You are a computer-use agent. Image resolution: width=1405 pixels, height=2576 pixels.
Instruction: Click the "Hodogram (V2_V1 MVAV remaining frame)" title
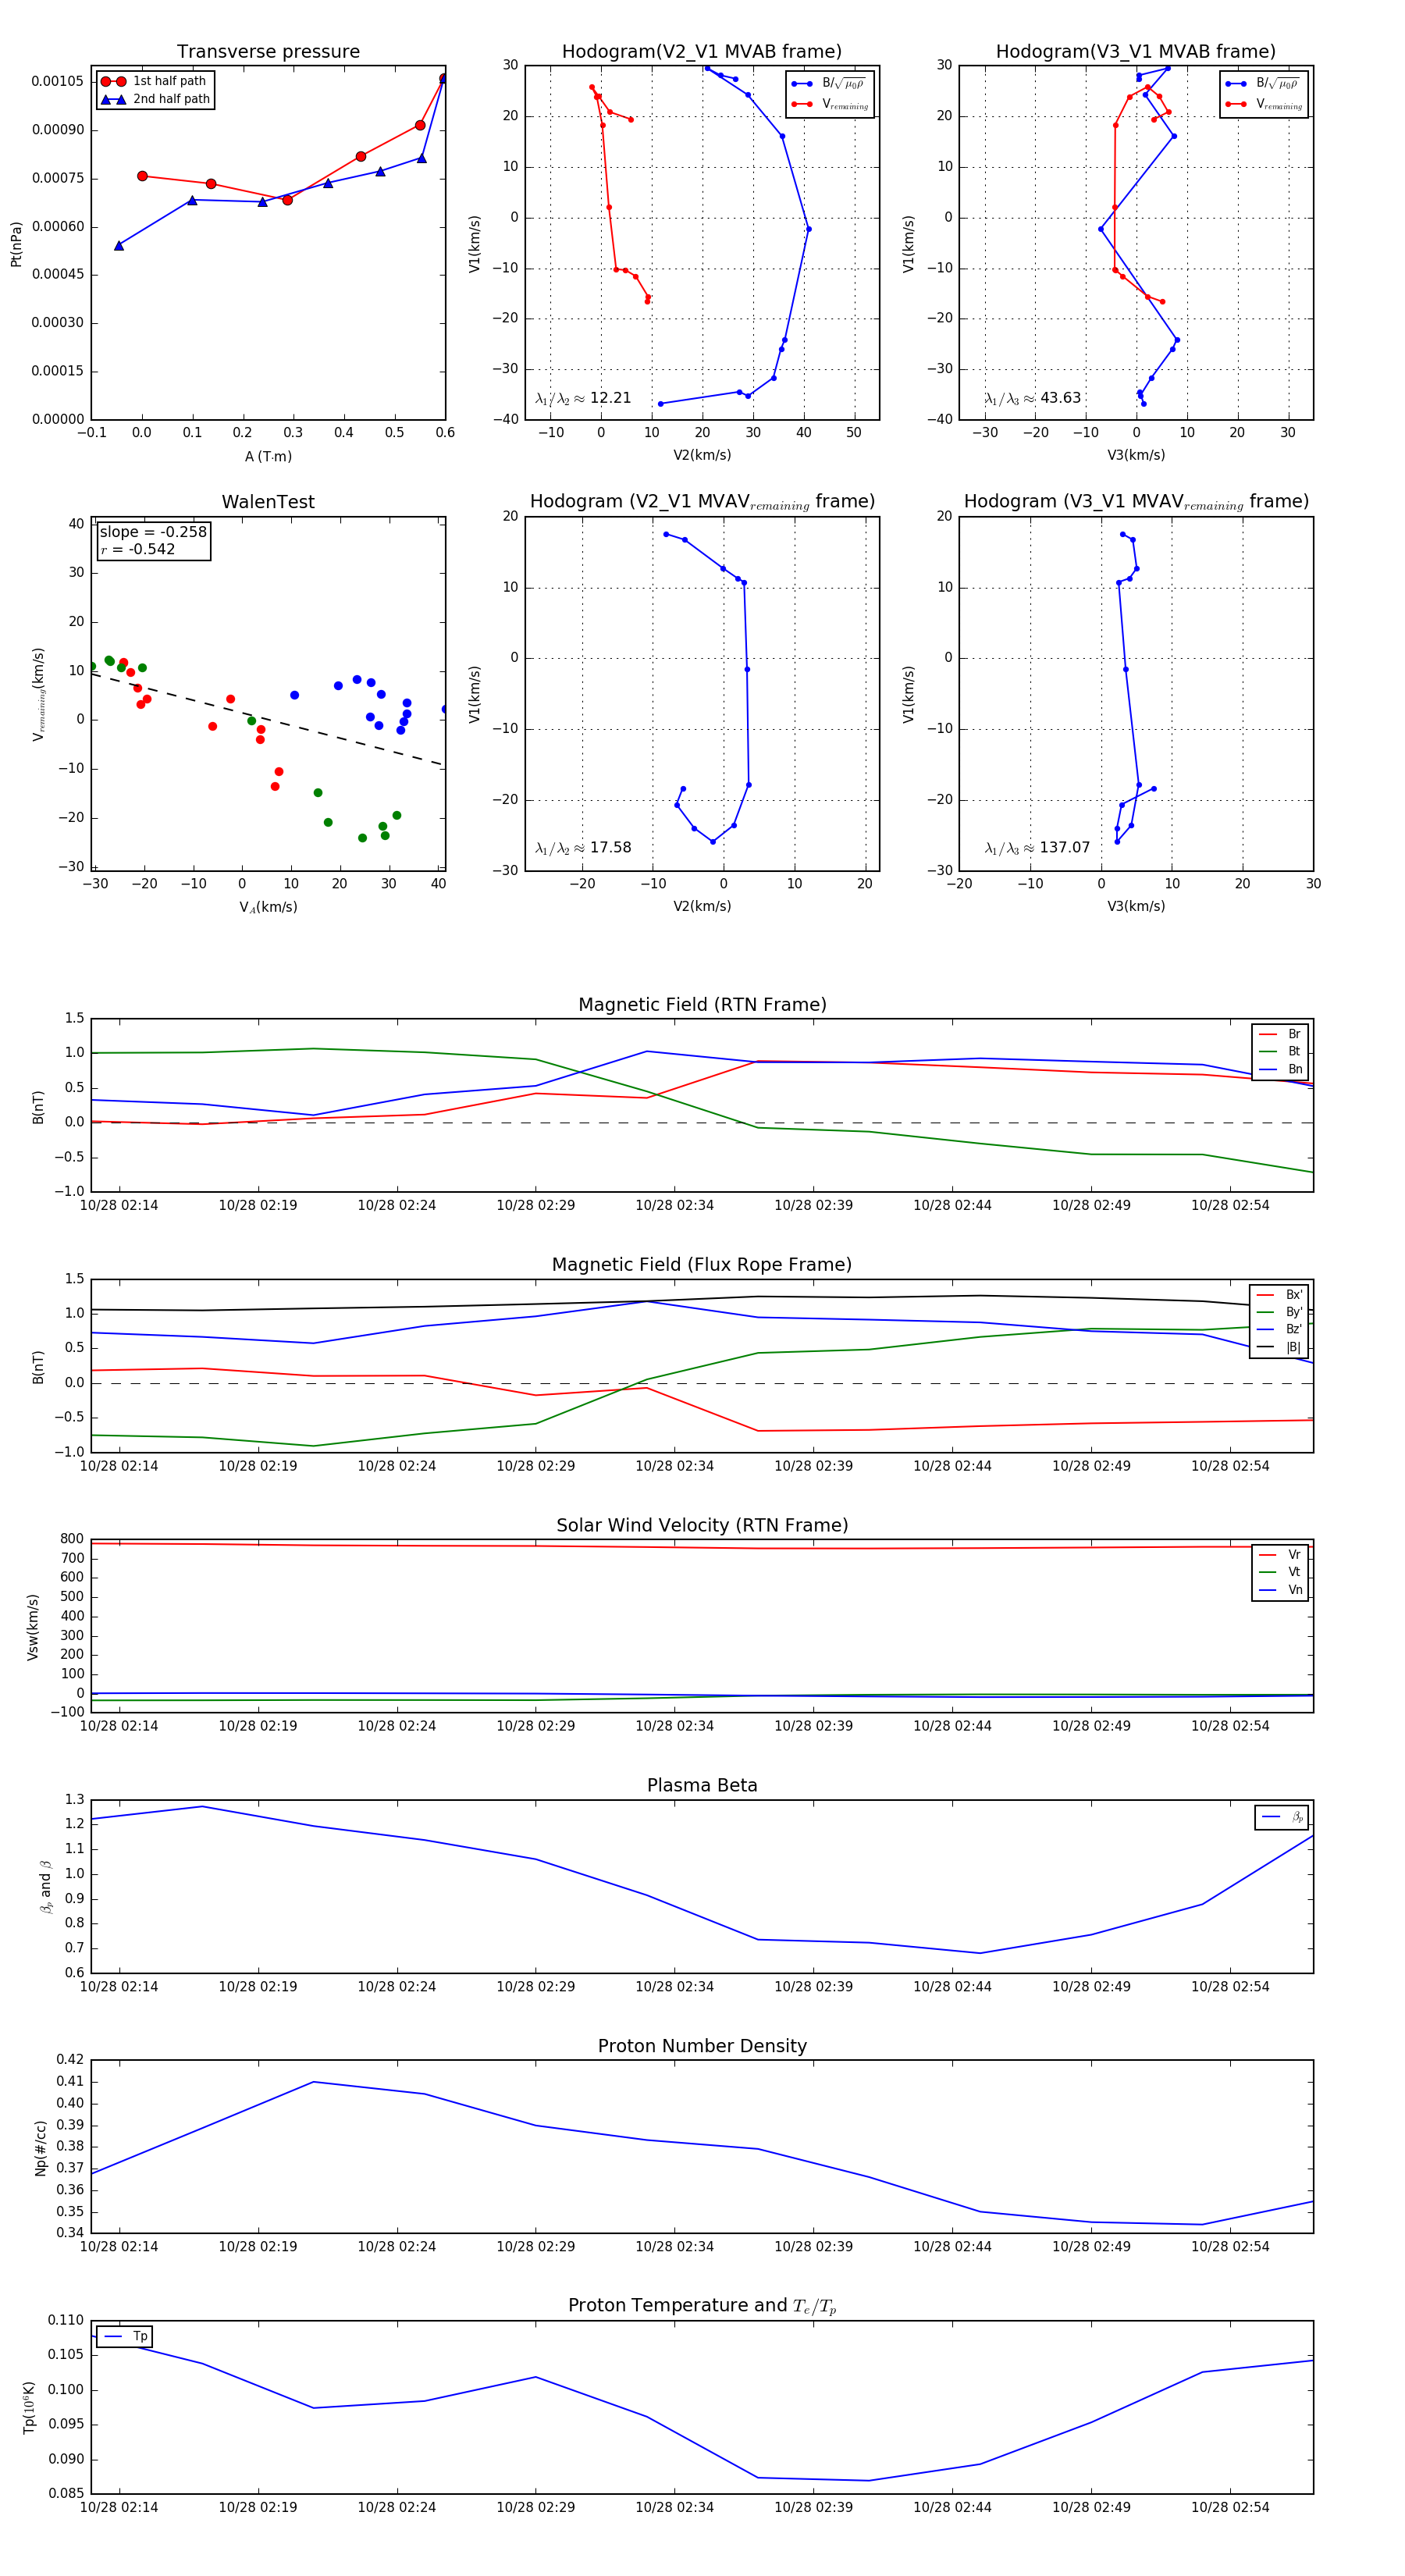[x=702, y=502]
